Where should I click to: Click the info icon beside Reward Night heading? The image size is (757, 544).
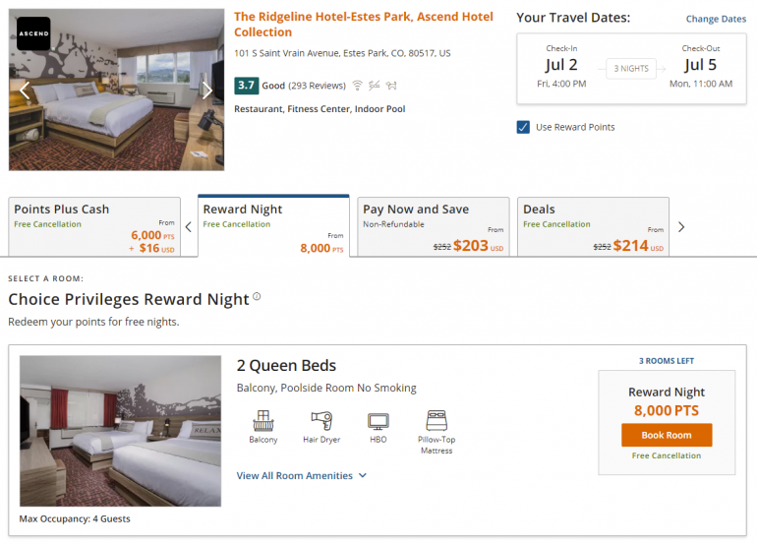pyautogui.click(x=258, y=296)
